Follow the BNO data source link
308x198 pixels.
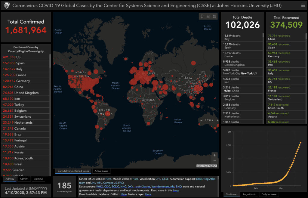pyautogui.click(x=179, y=187)
